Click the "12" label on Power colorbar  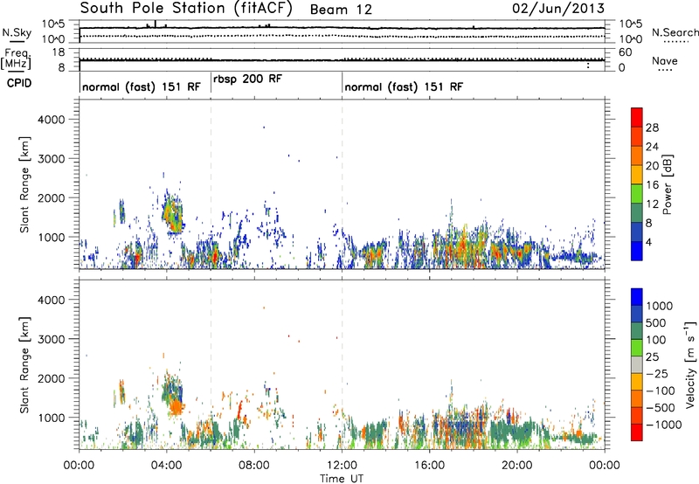[652, 204]
